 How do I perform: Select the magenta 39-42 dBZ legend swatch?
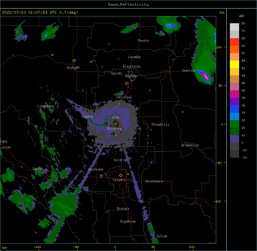click(x=234, y=94)
